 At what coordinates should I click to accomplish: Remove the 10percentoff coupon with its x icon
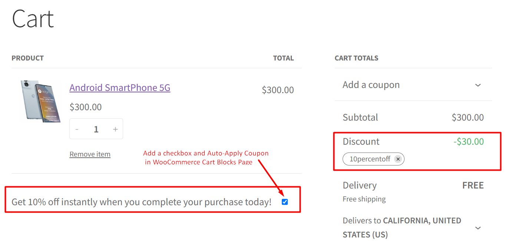tap(398, 159)
